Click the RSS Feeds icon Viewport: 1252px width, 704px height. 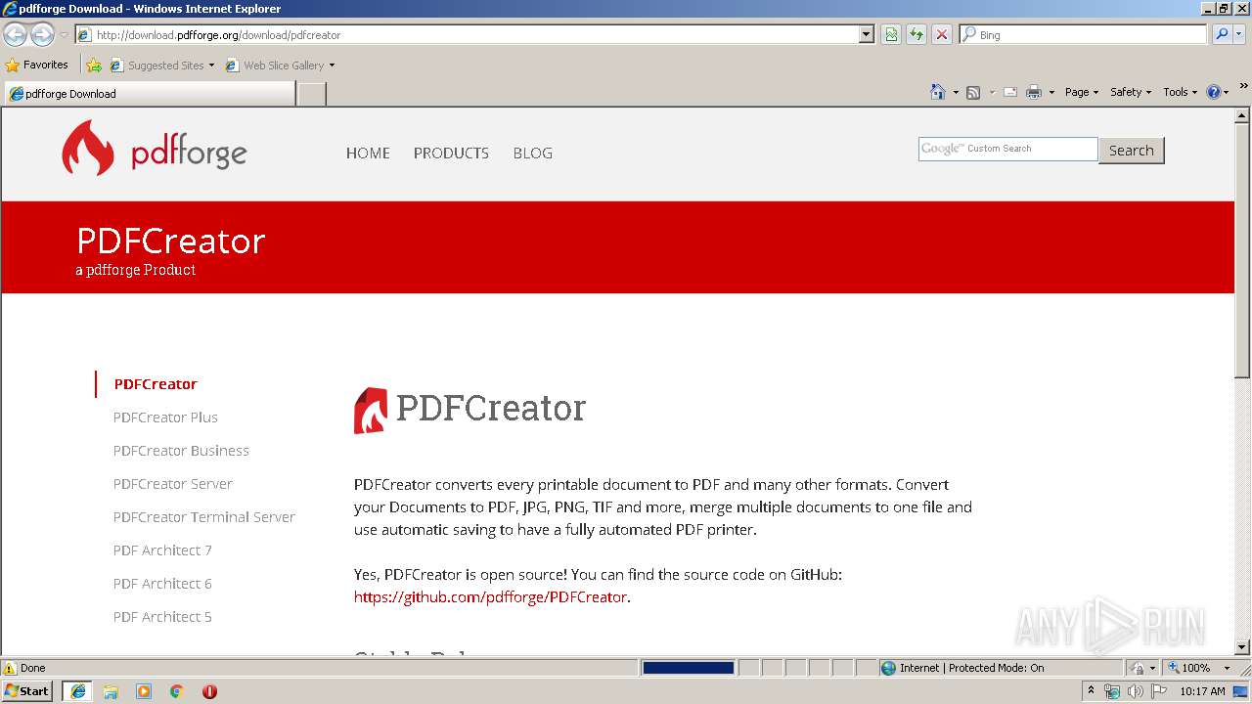coord(973,92)
